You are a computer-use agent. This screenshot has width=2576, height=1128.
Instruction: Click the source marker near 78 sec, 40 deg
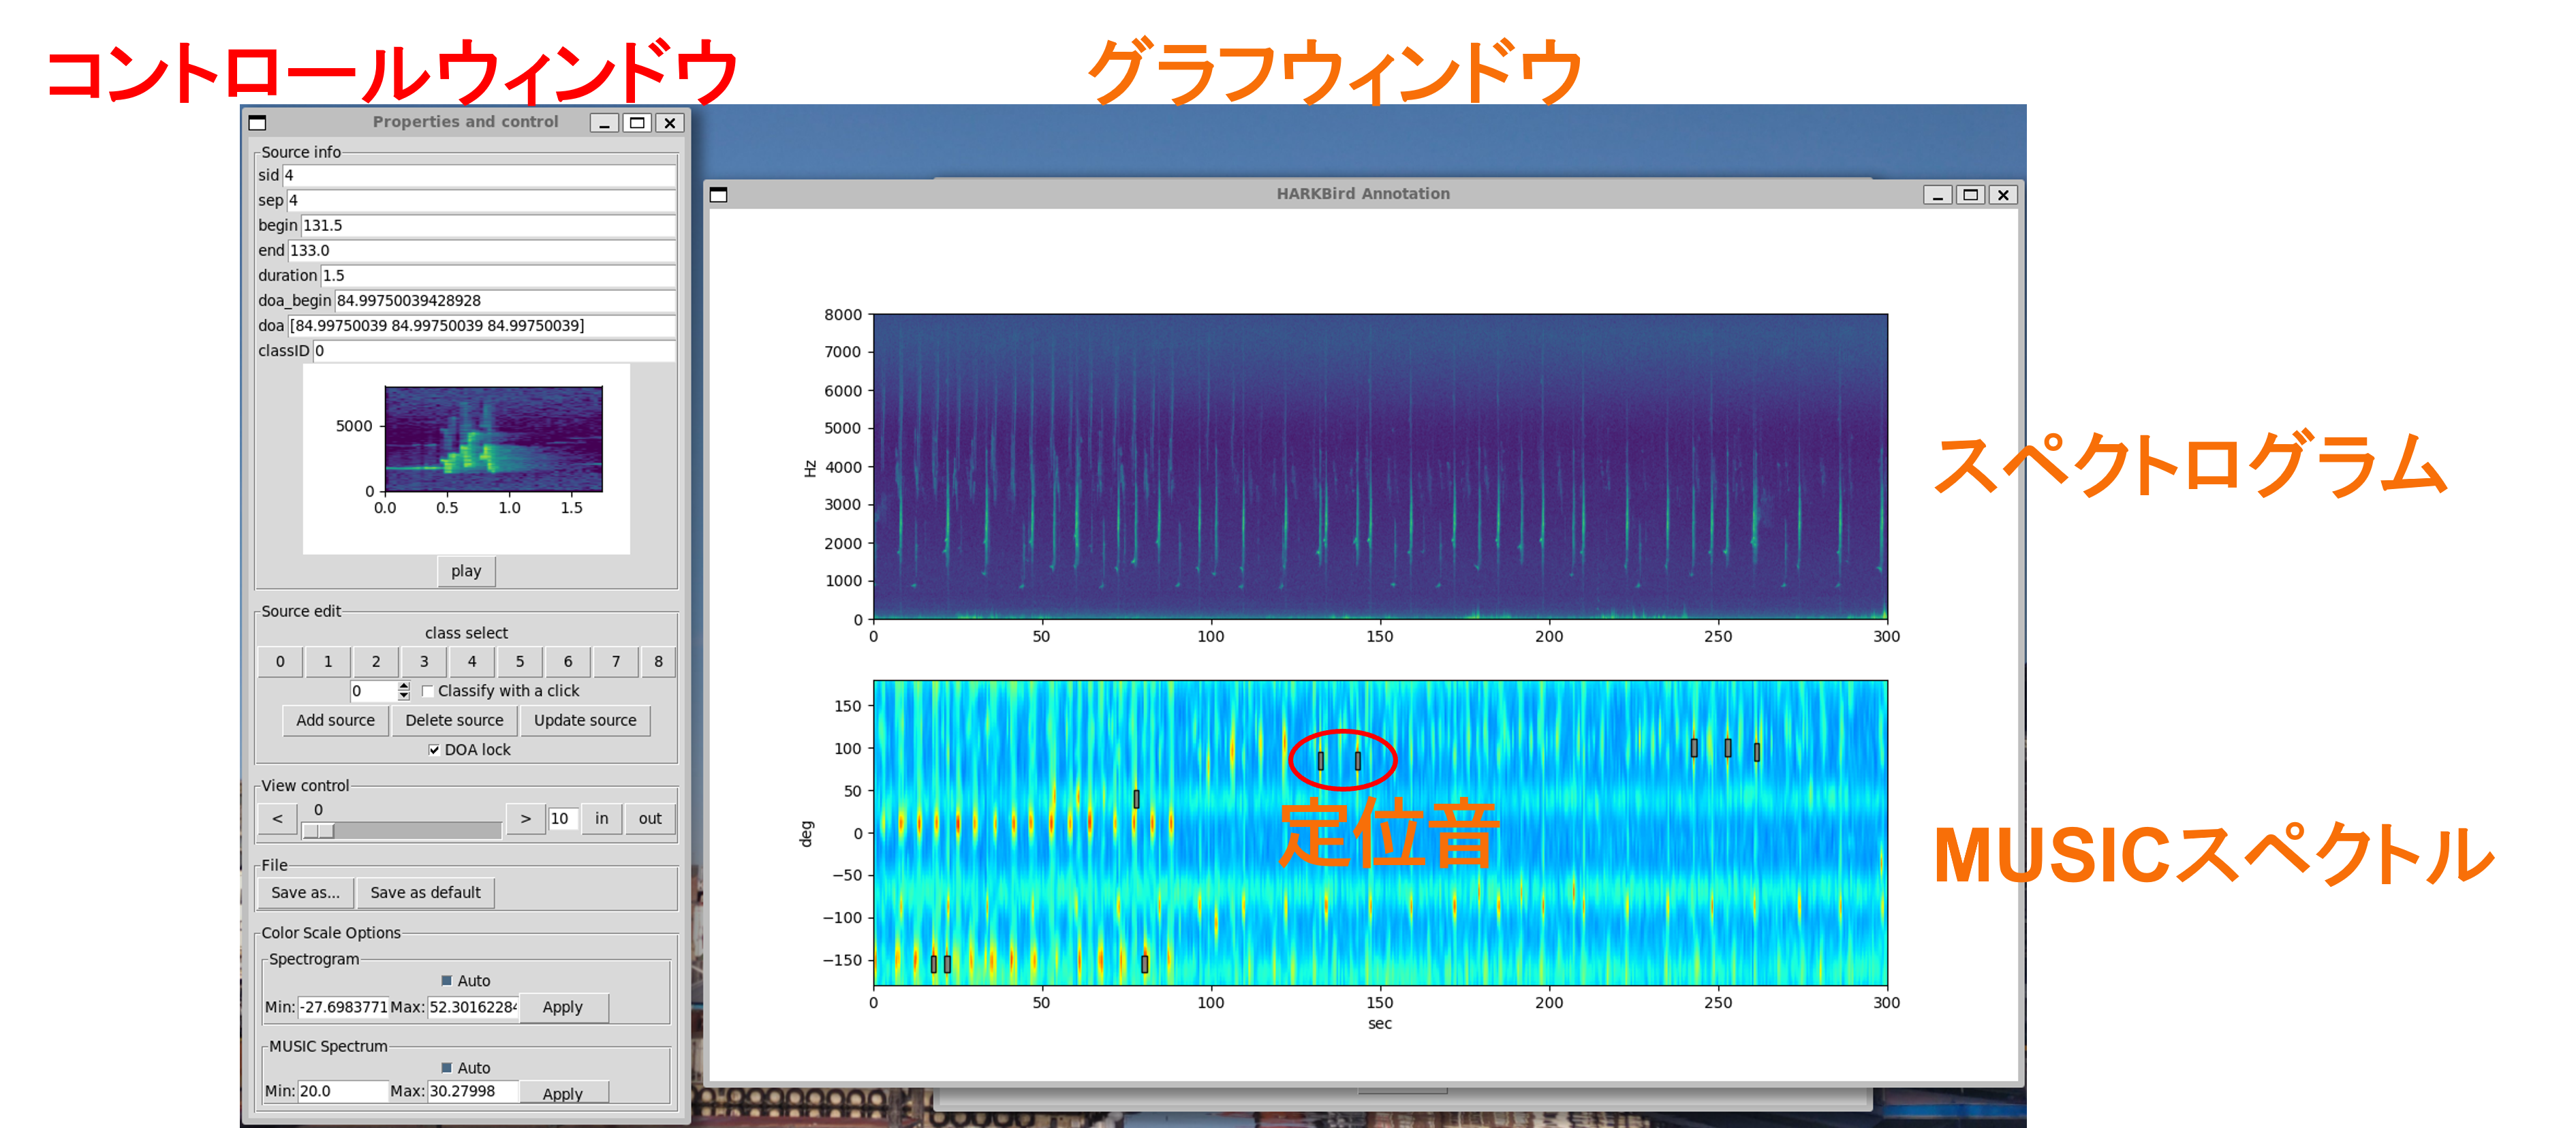pos(1136,799)
